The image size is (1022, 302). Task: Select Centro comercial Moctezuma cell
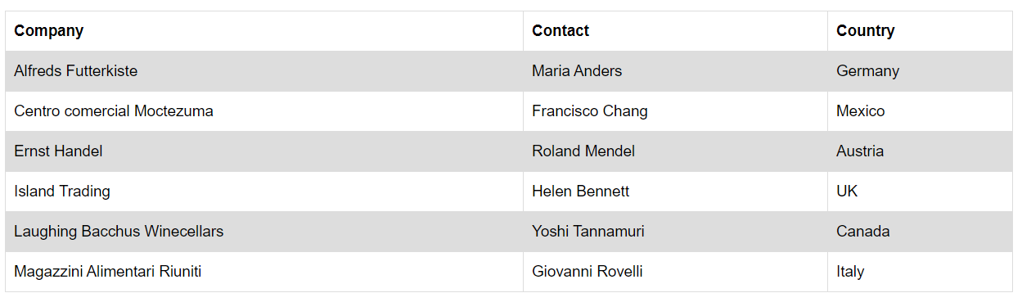coord(264,111)
